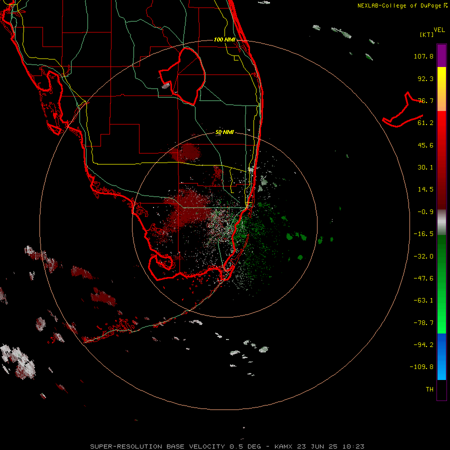
Task: Click the -63.1 velocity scale value
Action: coord(423,300)
